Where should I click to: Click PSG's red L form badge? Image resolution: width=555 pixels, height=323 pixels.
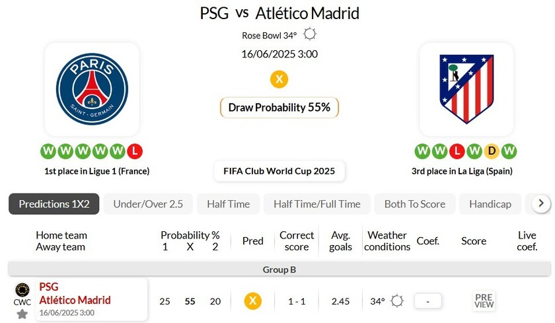point(135,151)
